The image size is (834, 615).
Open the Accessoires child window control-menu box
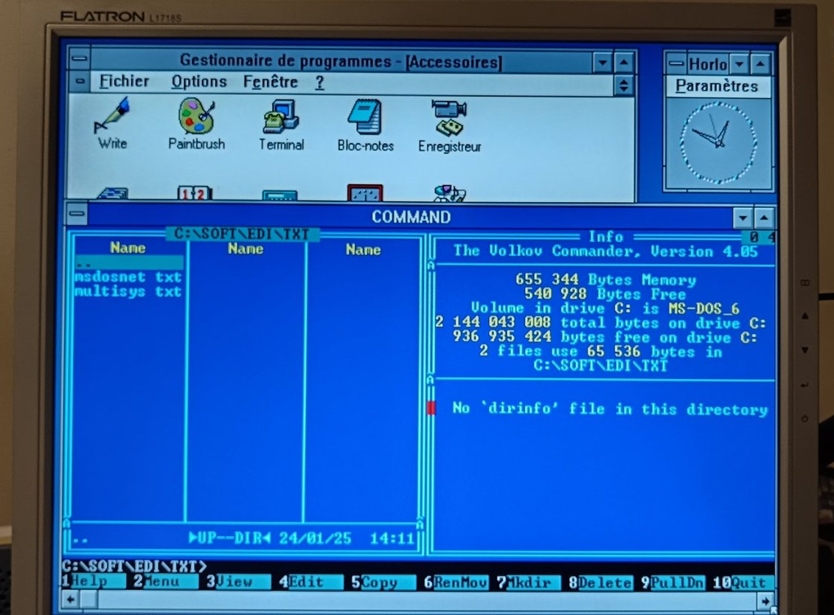tap(80, 81)
